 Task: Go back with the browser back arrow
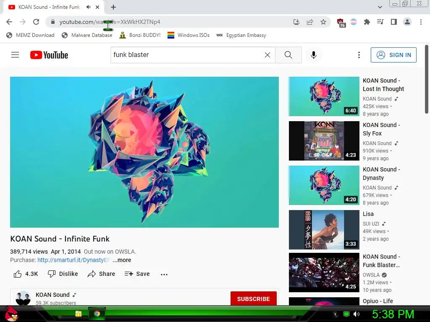click(x=9, y=22)
